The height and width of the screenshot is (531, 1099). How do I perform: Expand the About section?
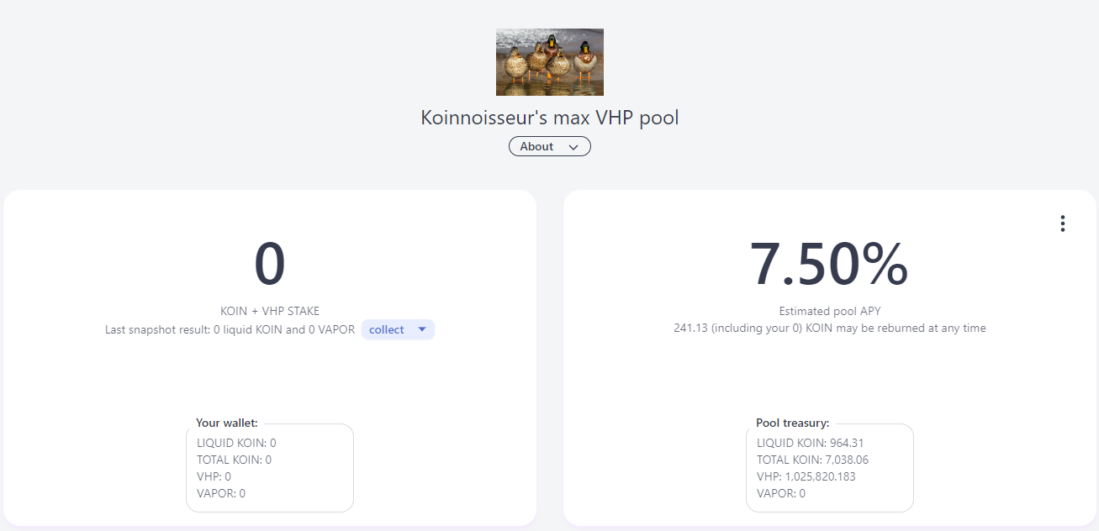click(550, 146)
